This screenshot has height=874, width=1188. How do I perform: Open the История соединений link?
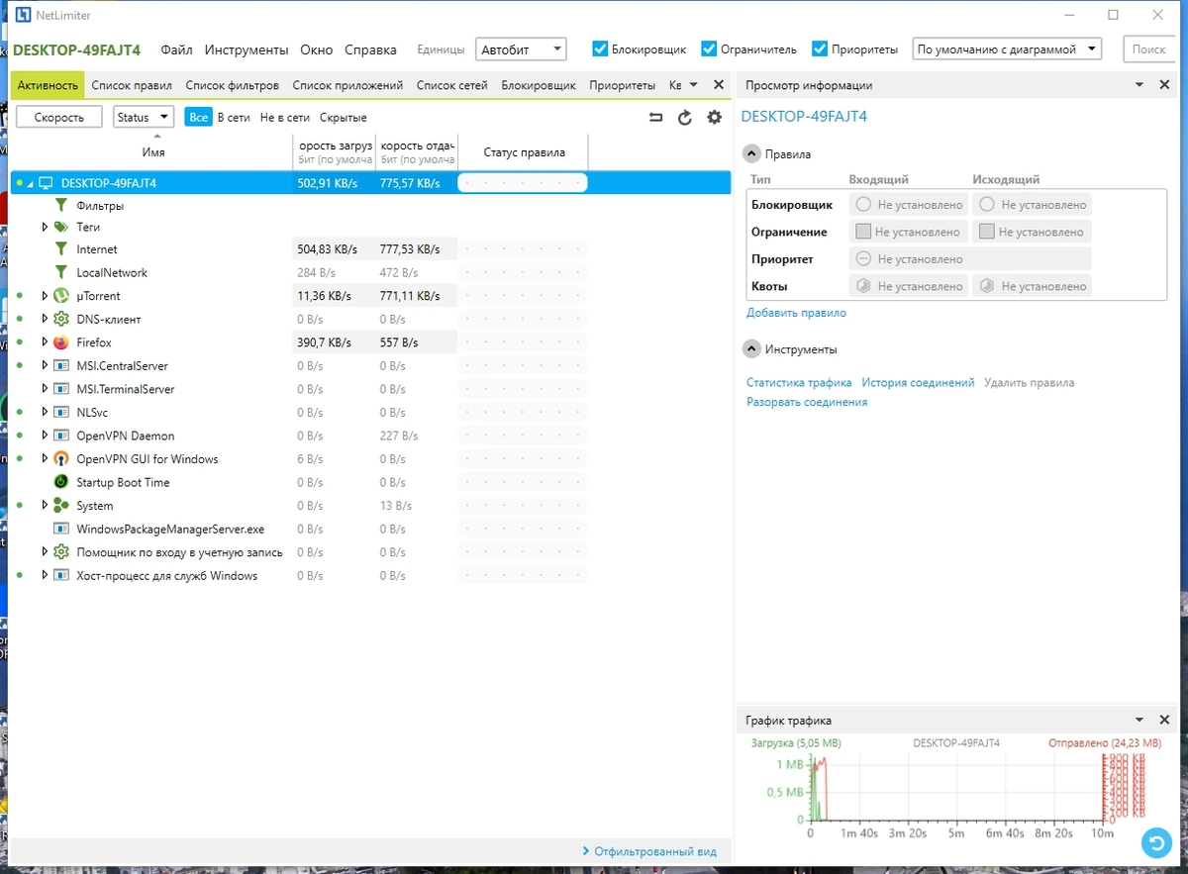[918, 382]
